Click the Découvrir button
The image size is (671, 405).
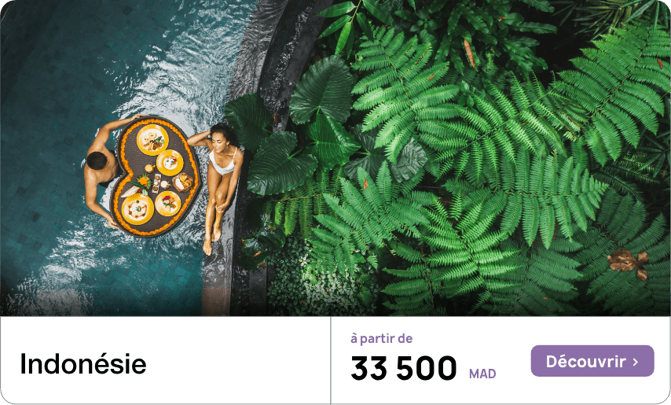click(x=592, y=361)
